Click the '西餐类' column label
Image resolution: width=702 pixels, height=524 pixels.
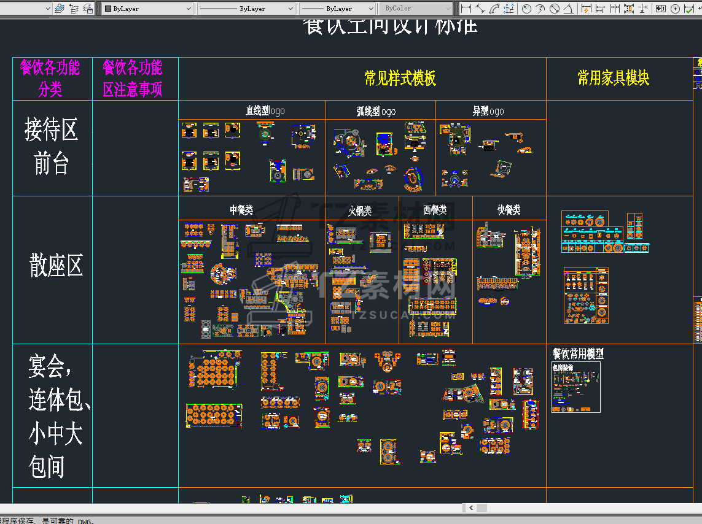click(x=435, y=210)
